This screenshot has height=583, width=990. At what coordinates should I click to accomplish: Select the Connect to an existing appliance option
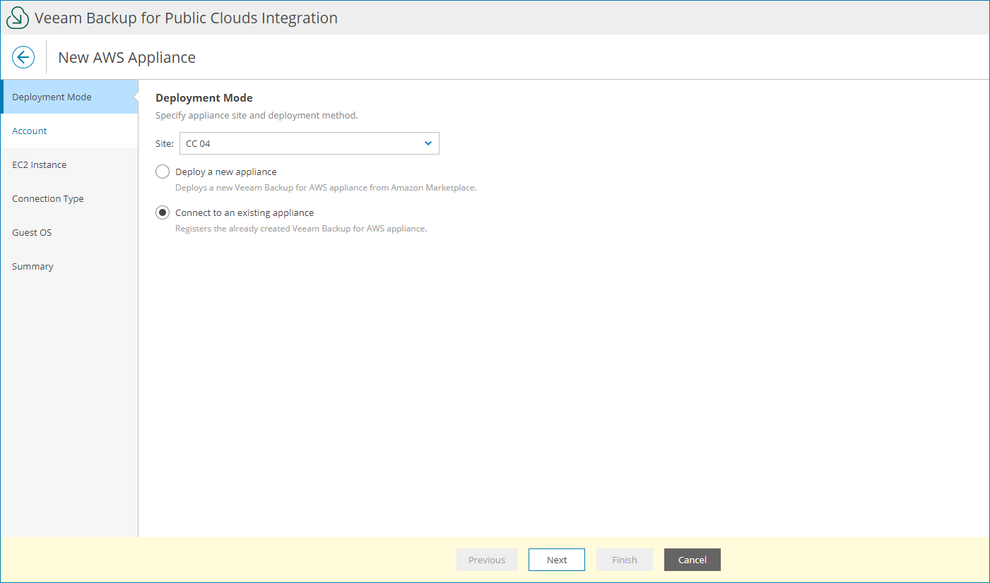point(163,212)
